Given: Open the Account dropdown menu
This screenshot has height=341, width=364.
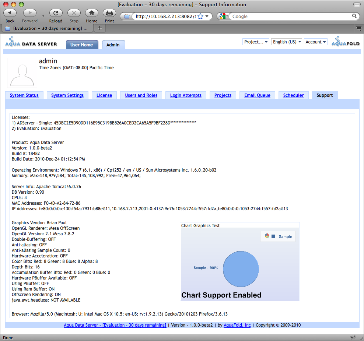Looking at the screenshot, I should point(315,42).
